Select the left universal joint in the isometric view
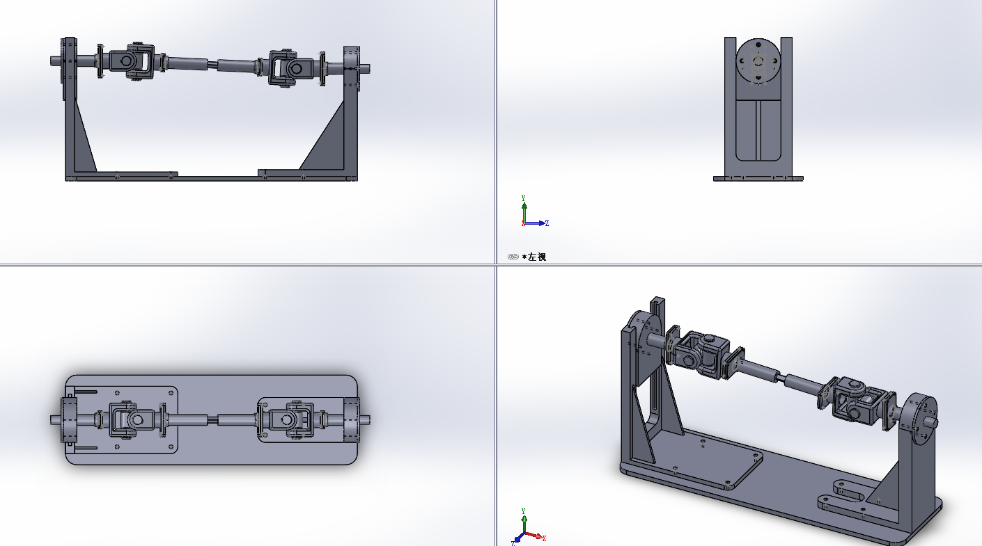The width and height of the screenshot is (982, 546). pos(704,355)
